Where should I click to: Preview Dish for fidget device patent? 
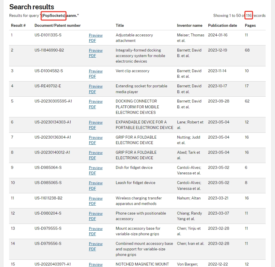point(95,168)
